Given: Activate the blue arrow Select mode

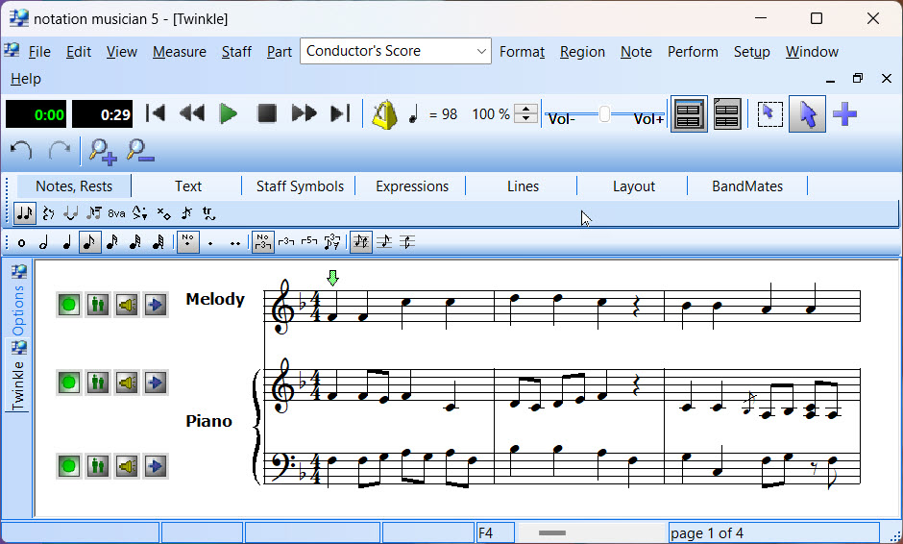Looking at the screenshot, I should (x=807, y=114).
